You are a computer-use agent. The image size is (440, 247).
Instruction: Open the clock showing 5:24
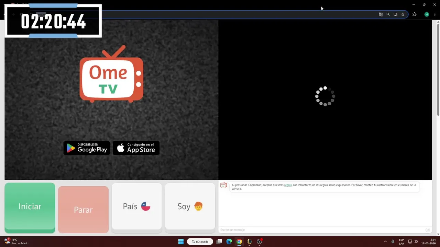point(429,242)
